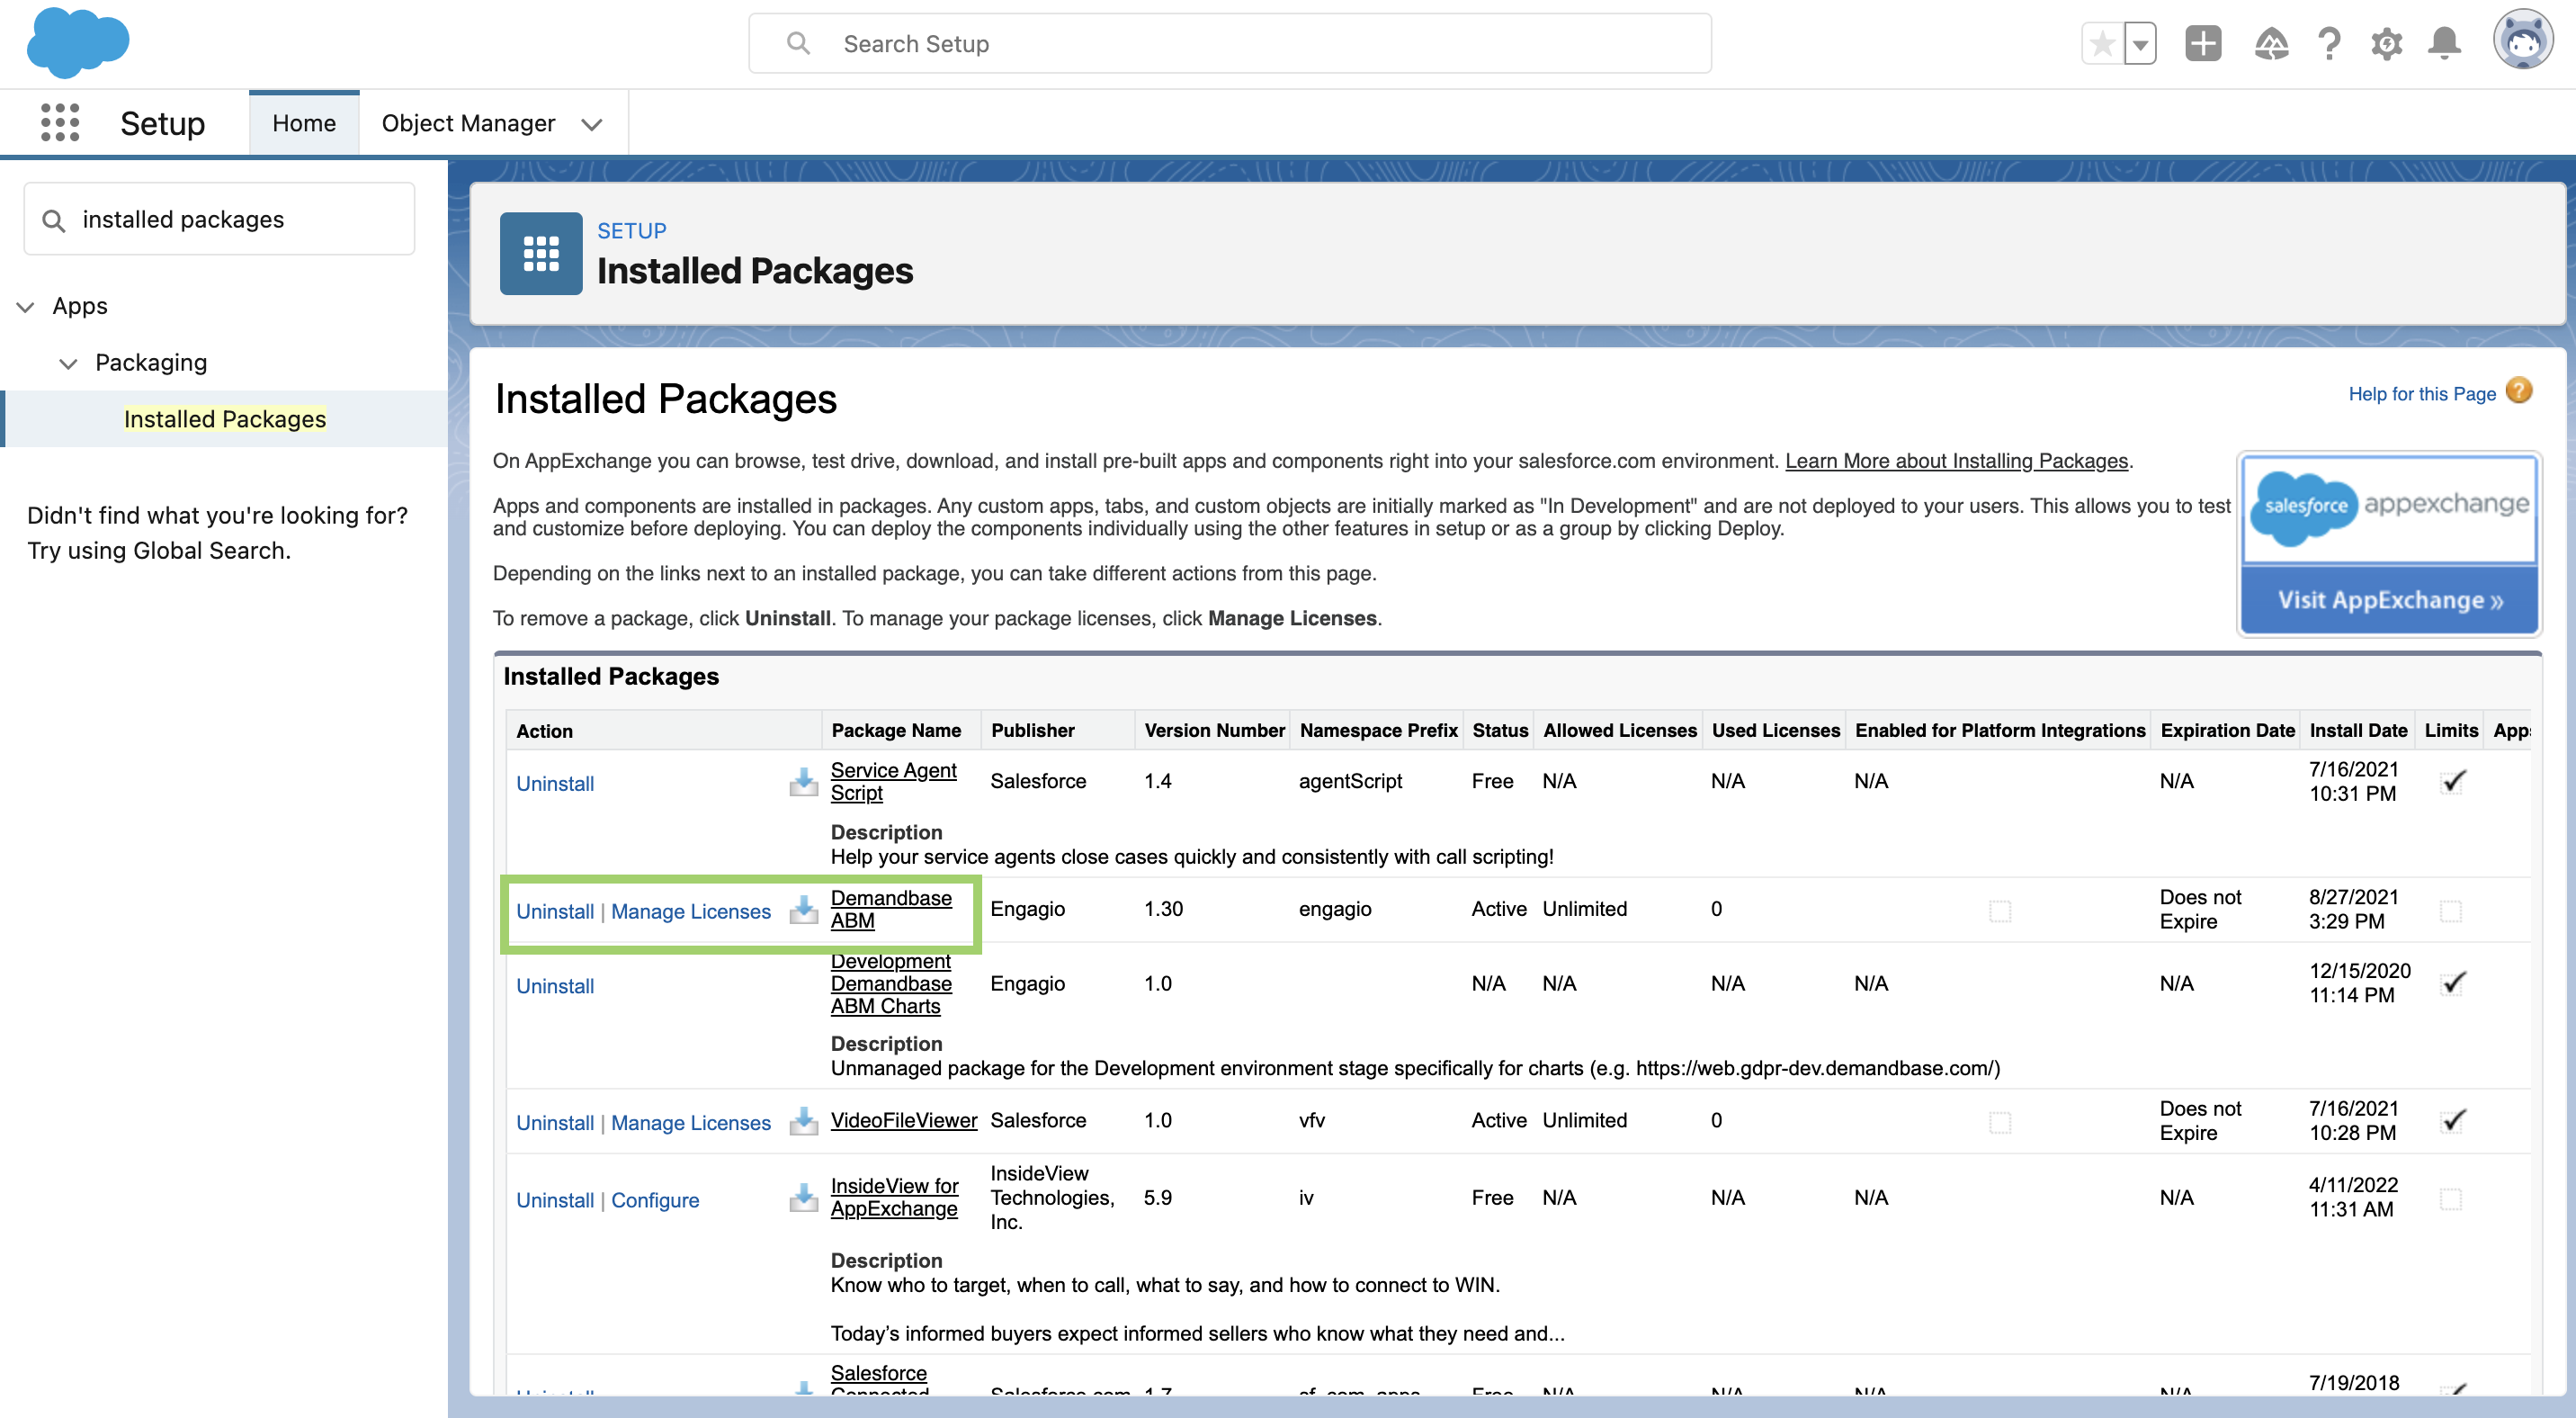Click the Salesforce AppExchange logo banner
Image resolution: width=2576 pixels, height=1418 pixels.
[2389, 510]
